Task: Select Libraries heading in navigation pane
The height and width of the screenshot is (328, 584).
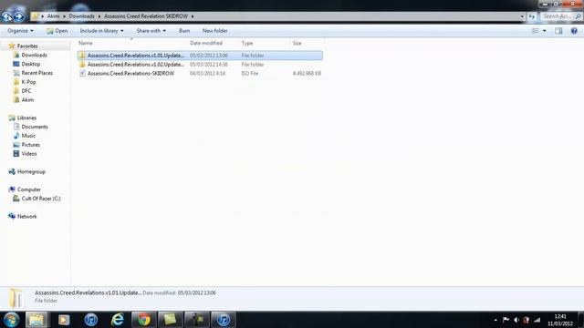Action: point(26,118)
